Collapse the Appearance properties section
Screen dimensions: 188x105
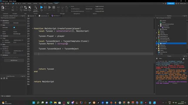pyautogui.click(x=1, y=21)
